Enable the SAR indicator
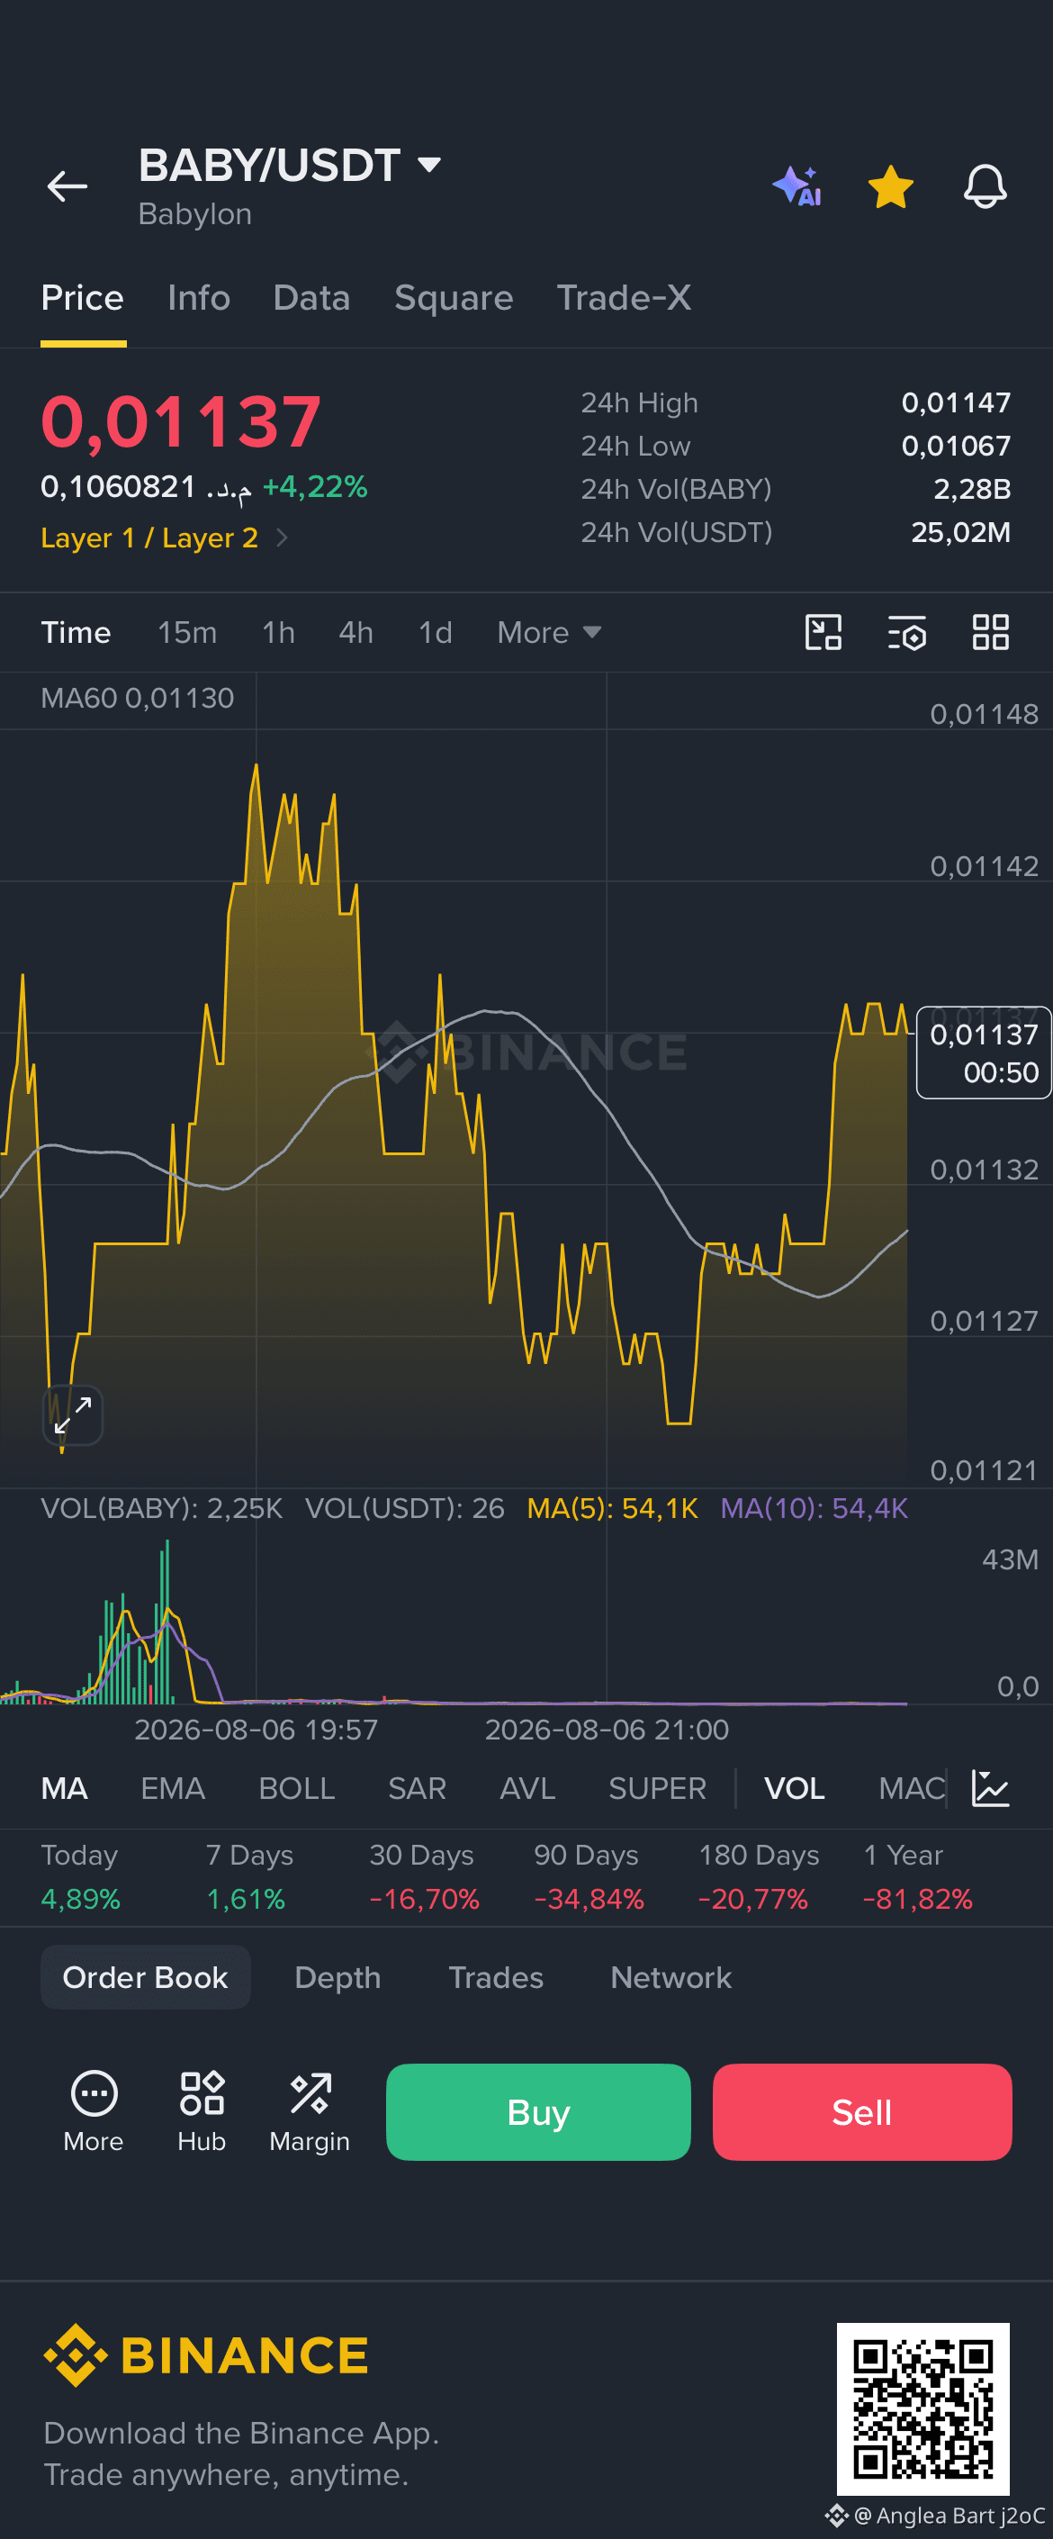Viewport: 1053px width, 2539px height. tap(417, 1788)
